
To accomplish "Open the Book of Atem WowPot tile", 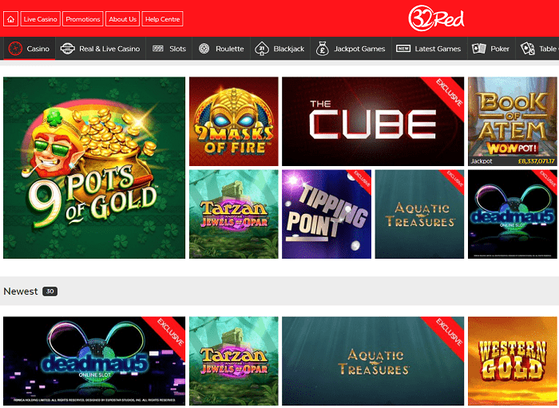I will pyautogui.click(x=513, y=121).
